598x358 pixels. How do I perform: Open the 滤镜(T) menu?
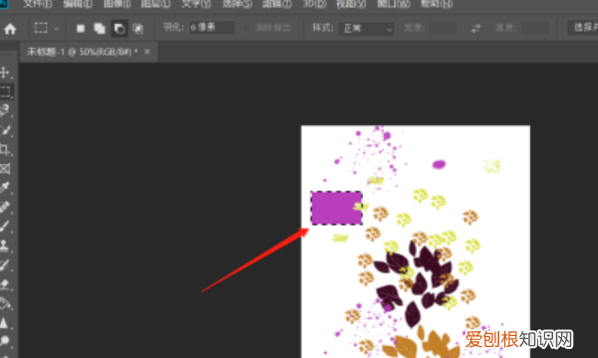click(x=277, y=4)
